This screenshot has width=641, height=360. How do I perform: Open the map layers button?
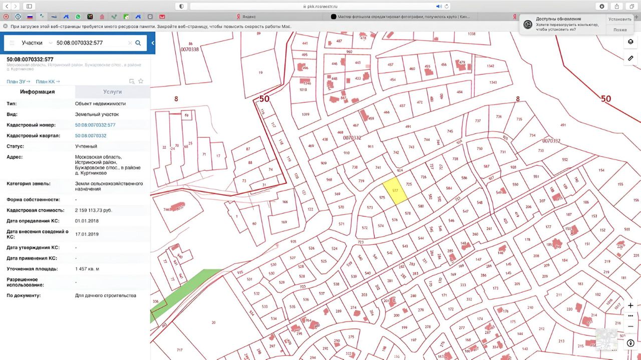coord(630,41)
